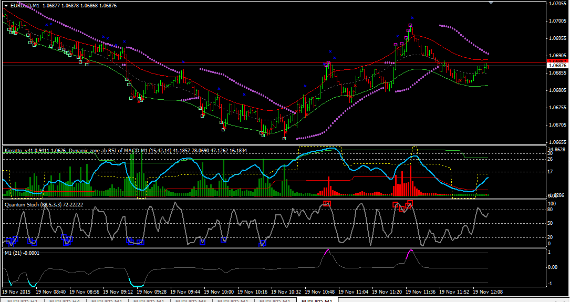
Task: Open the one-click trading arrow beside EURUSD,M1
Action: [6, 6]
